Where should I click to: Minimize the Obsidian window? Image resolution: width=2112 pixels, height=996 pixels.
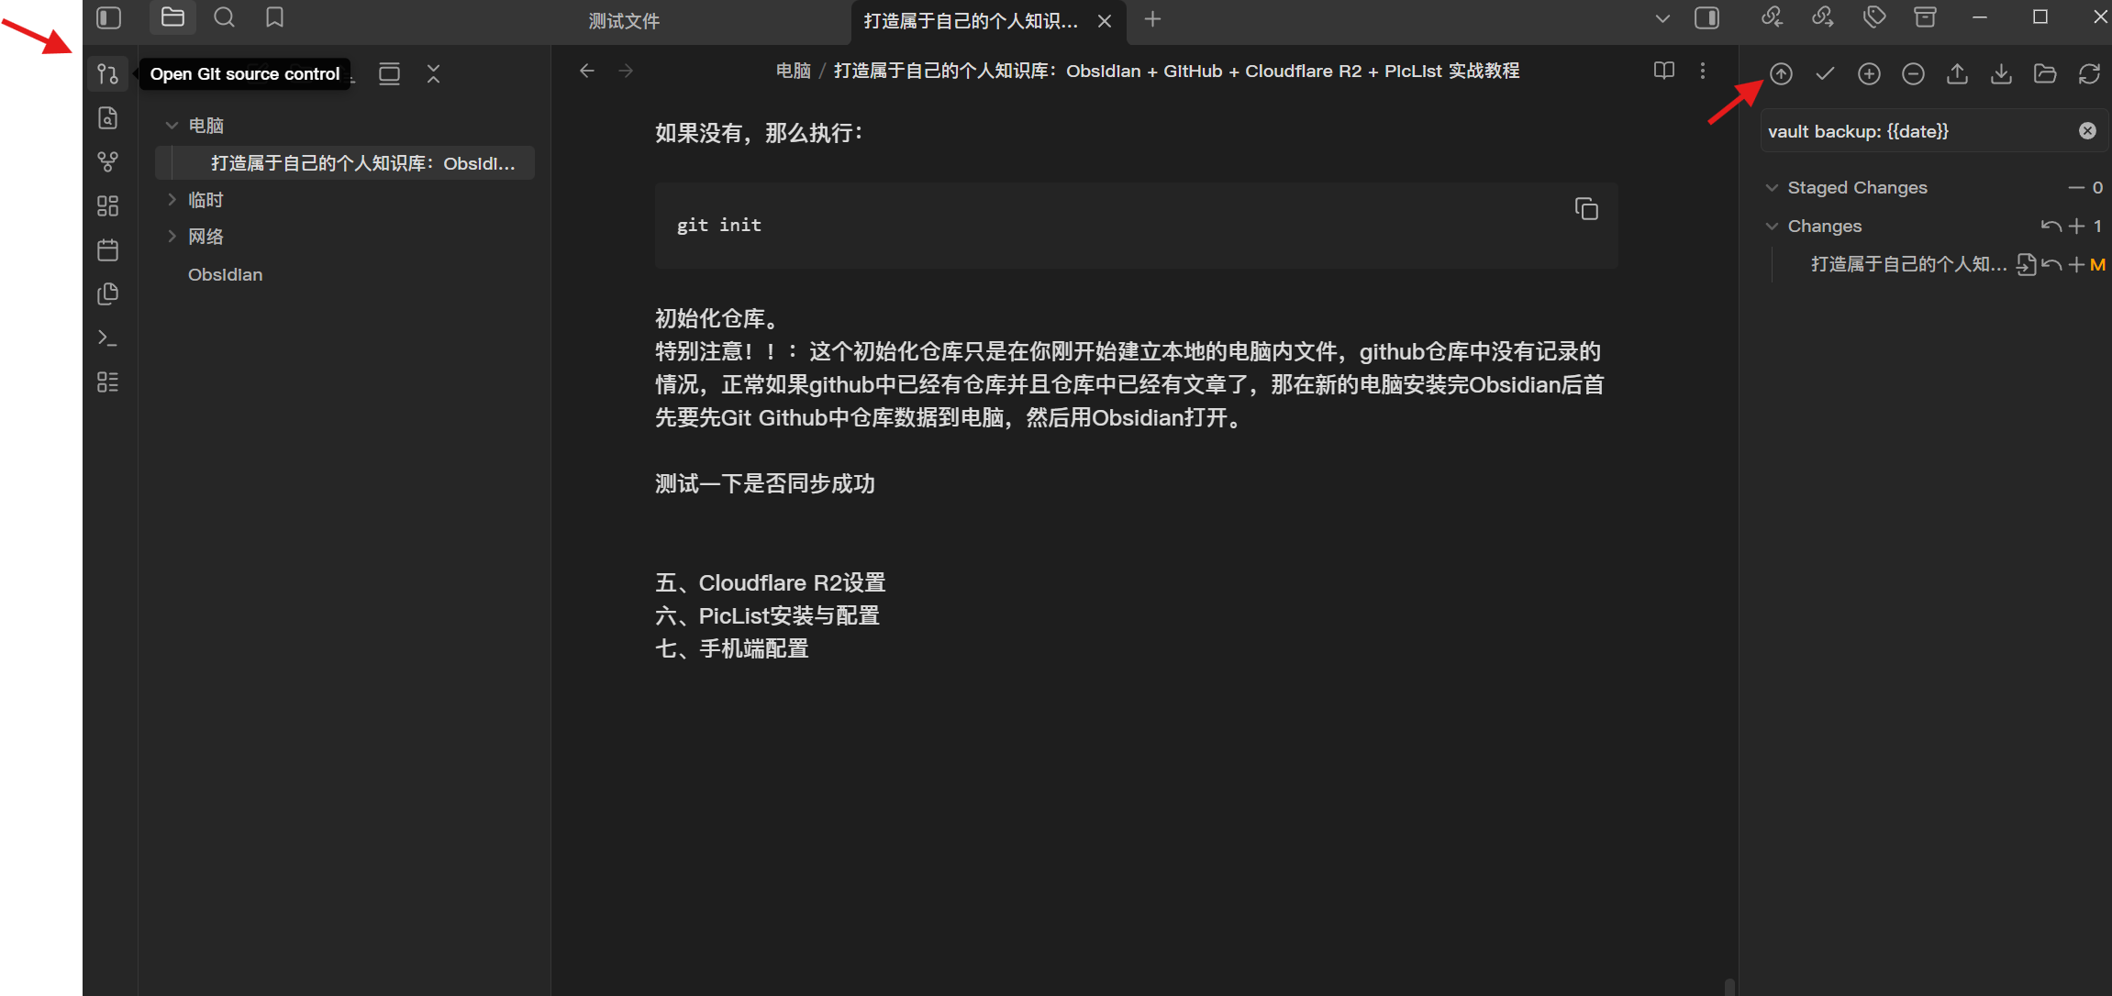pyautogui.click(x=1980, y=17)
